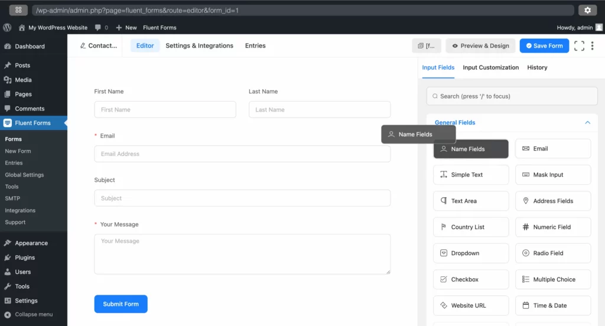The image size is (605, 326).
Task: Toggle fullscreen editor mode
Action: pyautogui.click(x=579, y=45)
